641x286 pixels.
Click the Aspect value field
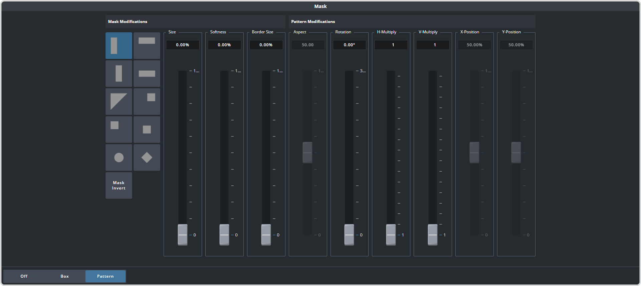coord(308,45)
